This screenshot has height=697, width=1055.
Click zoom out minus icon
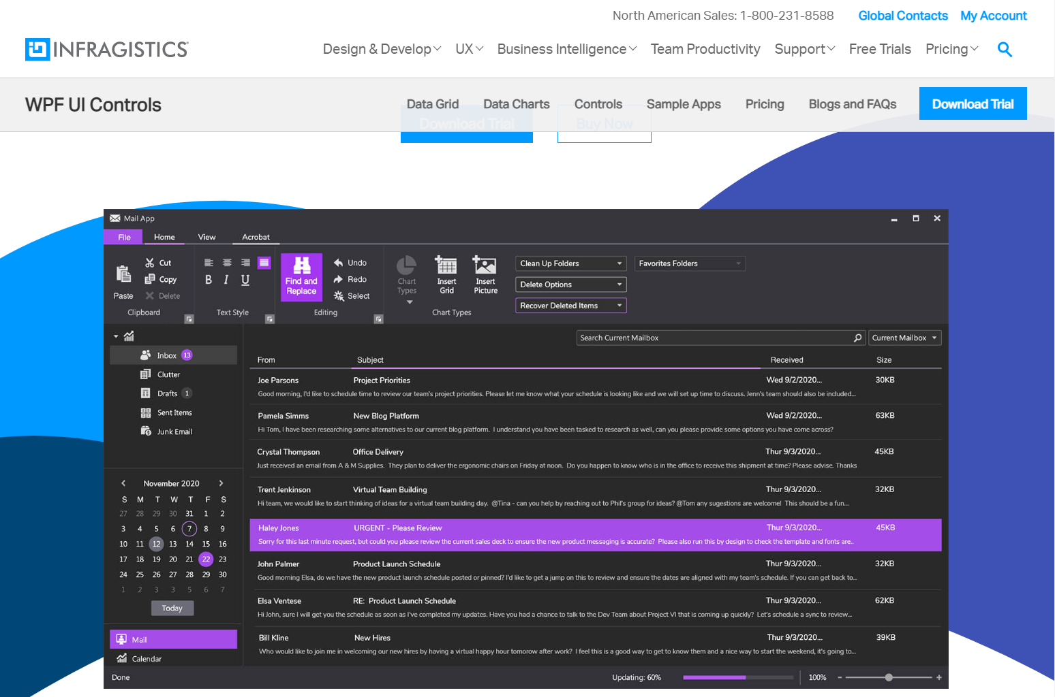[x=840, y=677]
